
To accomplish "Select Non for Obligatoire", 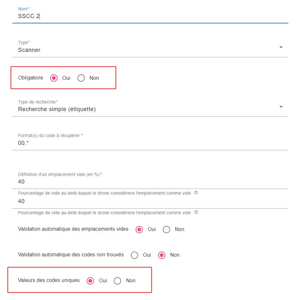I will [81, 78].
